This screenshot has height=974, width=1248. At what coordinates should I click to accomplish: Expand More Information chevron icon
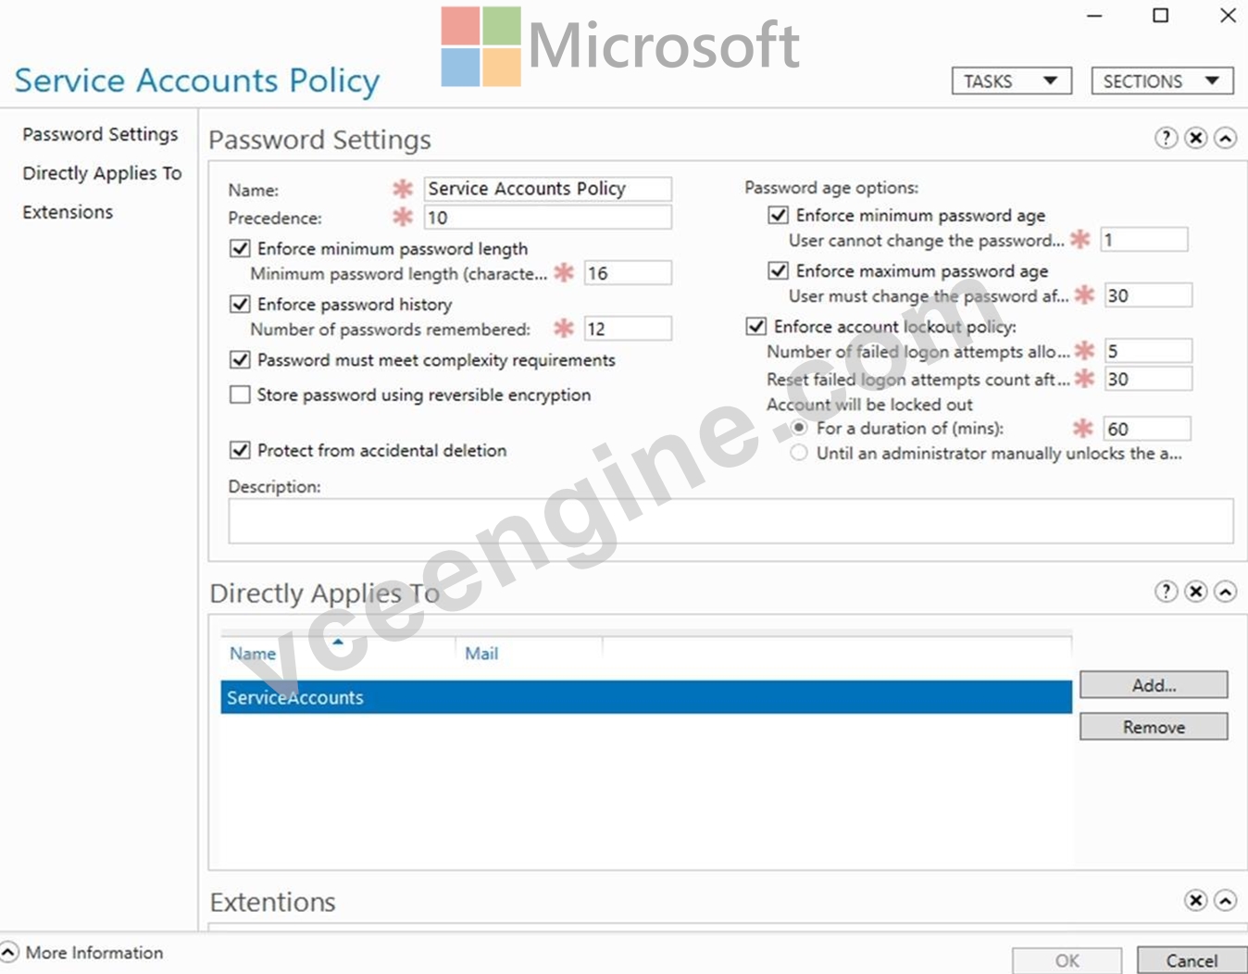[9, 952]
